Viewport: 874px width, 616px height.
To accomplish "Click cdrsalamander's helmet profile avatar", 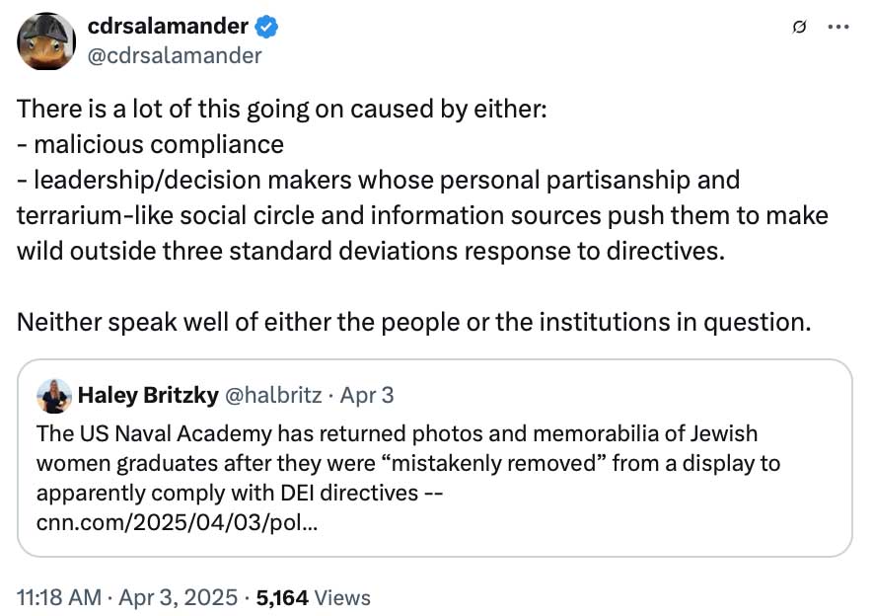I will click(x=44, y=41).
